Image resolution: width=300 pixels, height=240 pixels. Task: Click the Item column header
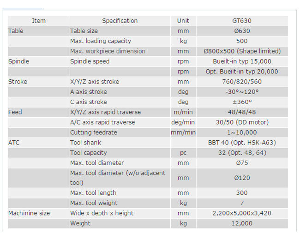tap(39, 21)
